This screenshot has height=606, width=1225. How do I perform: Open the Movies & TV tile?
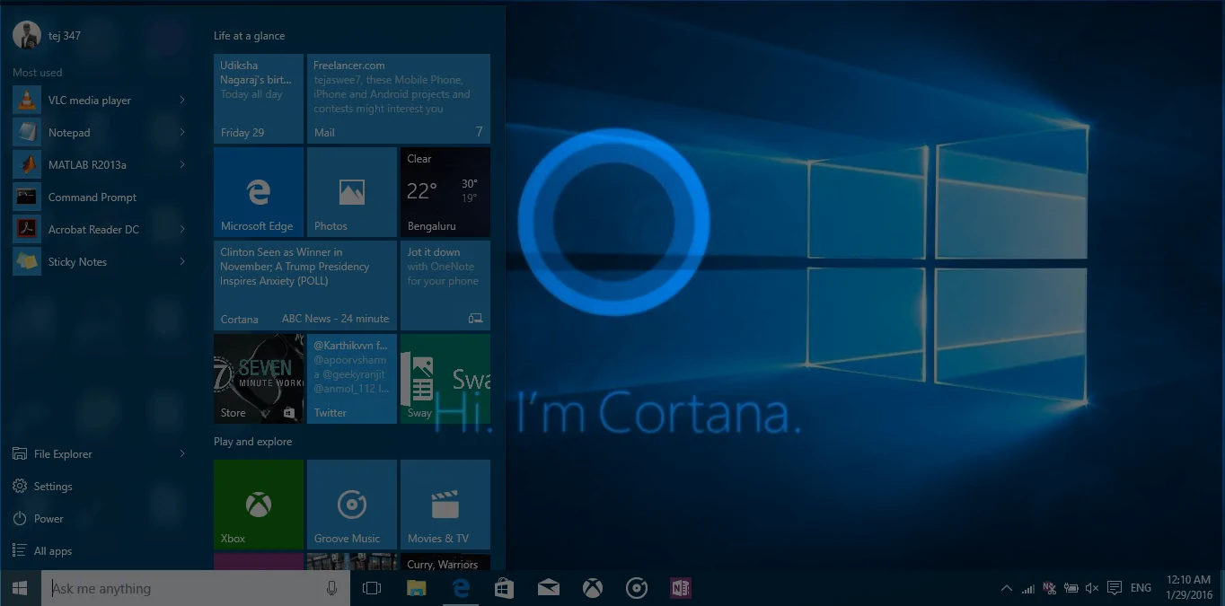[445, 505]
